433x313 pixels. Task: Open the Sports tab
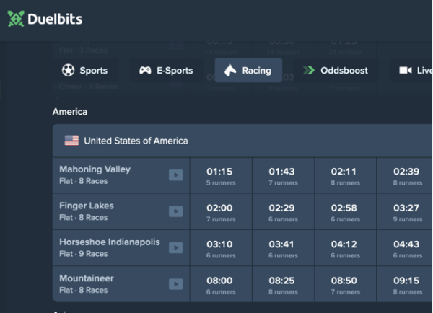click(84, 71)
